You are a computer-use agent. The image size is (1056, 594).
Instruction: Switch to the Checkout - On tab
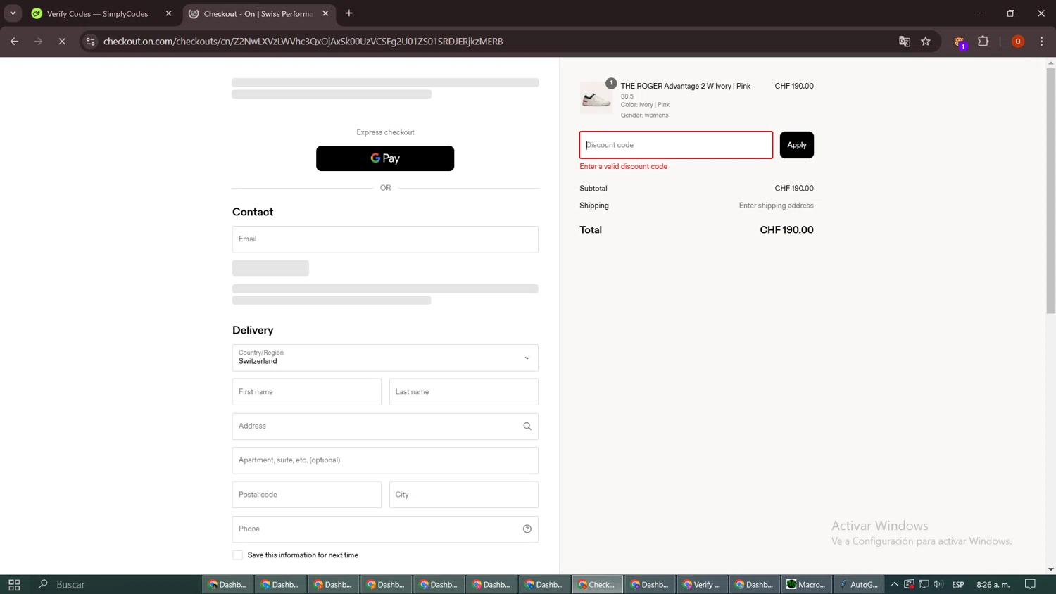(258, 13)
